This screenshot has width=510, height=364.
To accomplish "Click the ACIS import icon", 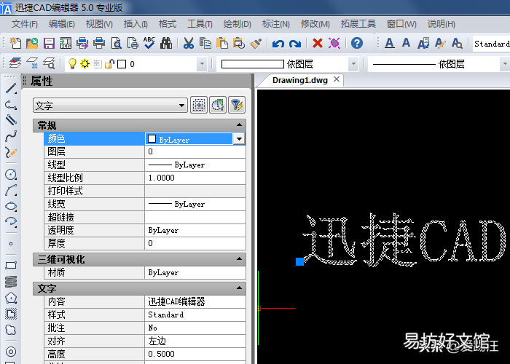I will pyautogui.click(x=66, y=43).
